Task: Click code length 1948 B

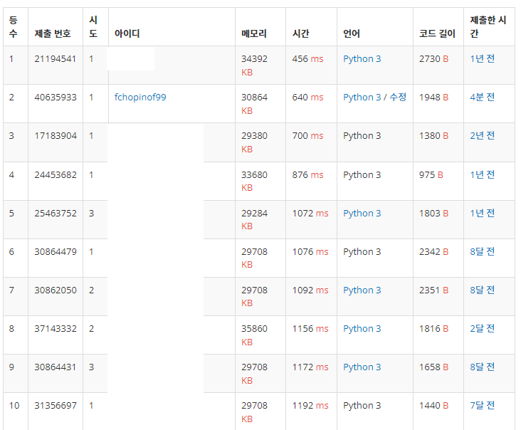Action: click(x=433, y=97)
